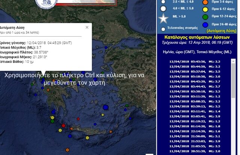Click the orange marker on eastern Crete

(111, 132)
